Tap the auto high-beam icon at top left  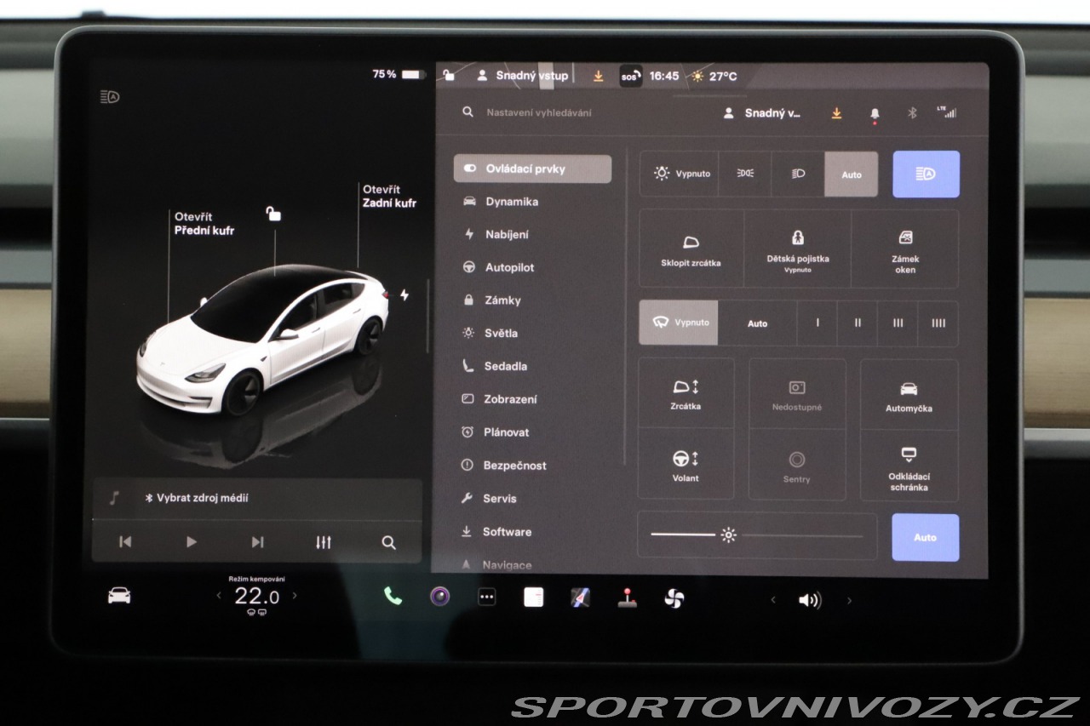(x=110, y=97)
